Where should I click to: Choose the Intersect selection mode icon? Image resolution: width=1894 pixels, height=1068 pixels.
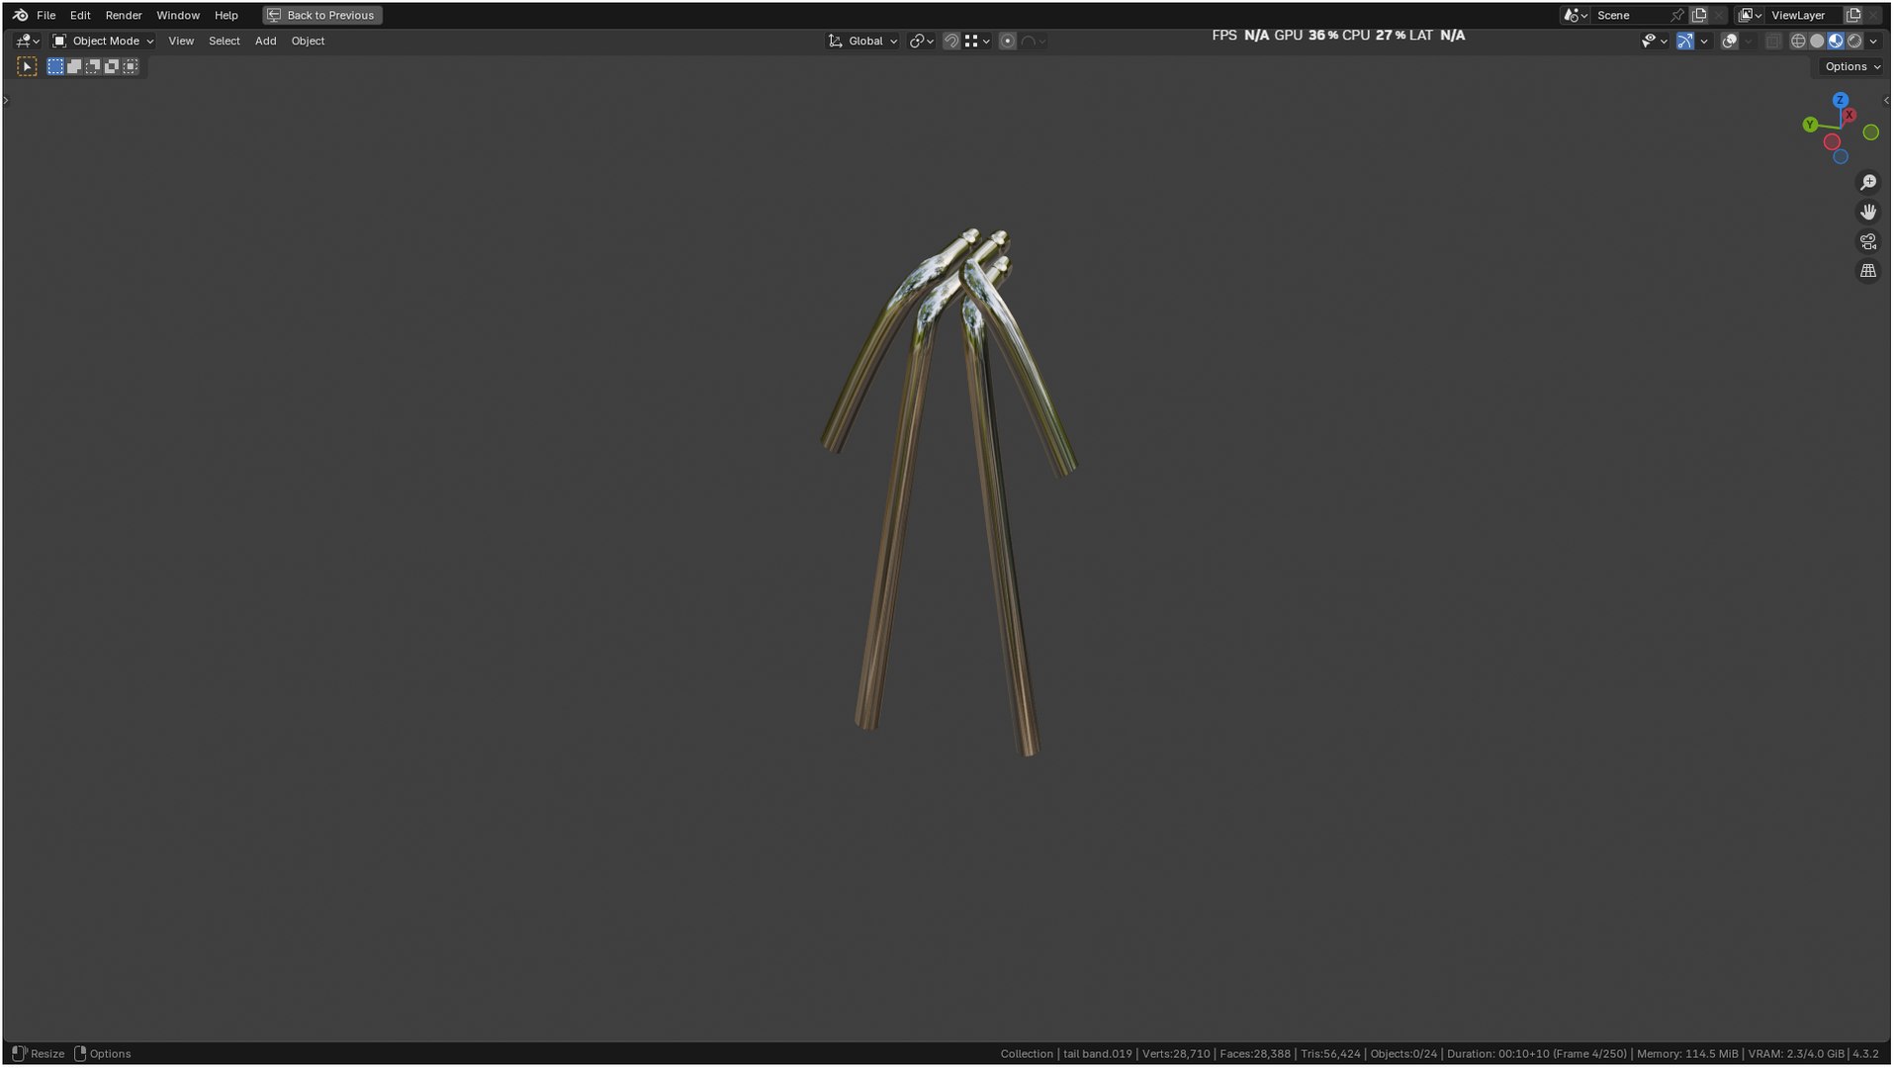[131, 66]
